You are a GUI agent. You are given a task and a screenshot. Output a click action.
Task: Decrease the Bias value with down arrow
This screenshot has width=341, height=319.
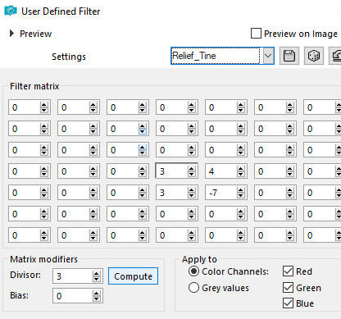[x=96, y=298]
